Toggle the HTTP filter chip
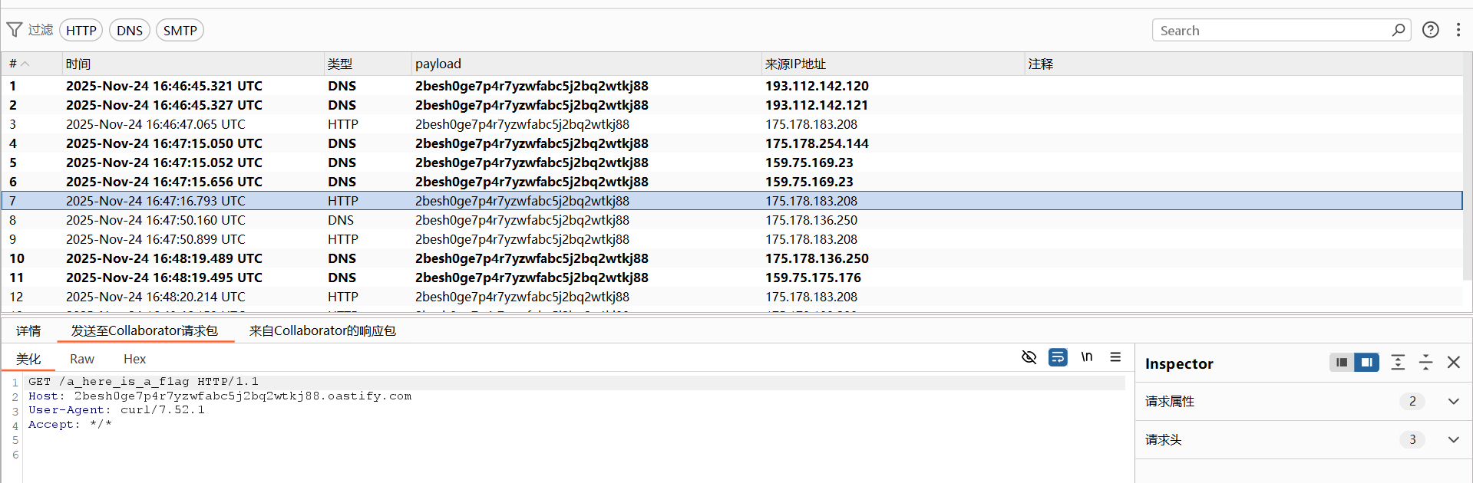This screenshot has width=1473, height=483. (81, 31)
